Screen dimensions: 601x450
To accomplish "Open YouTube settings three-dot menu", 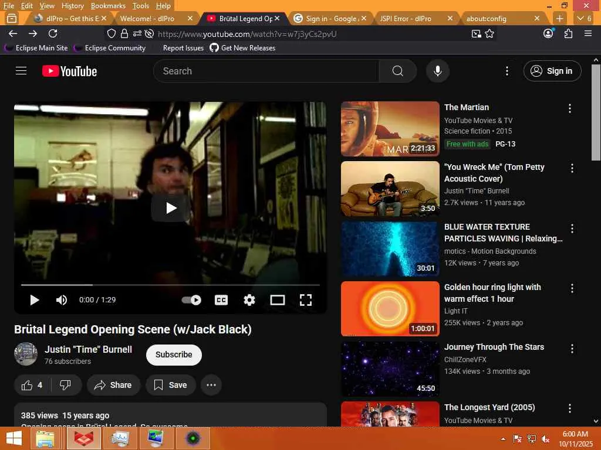I will point(507,71).
